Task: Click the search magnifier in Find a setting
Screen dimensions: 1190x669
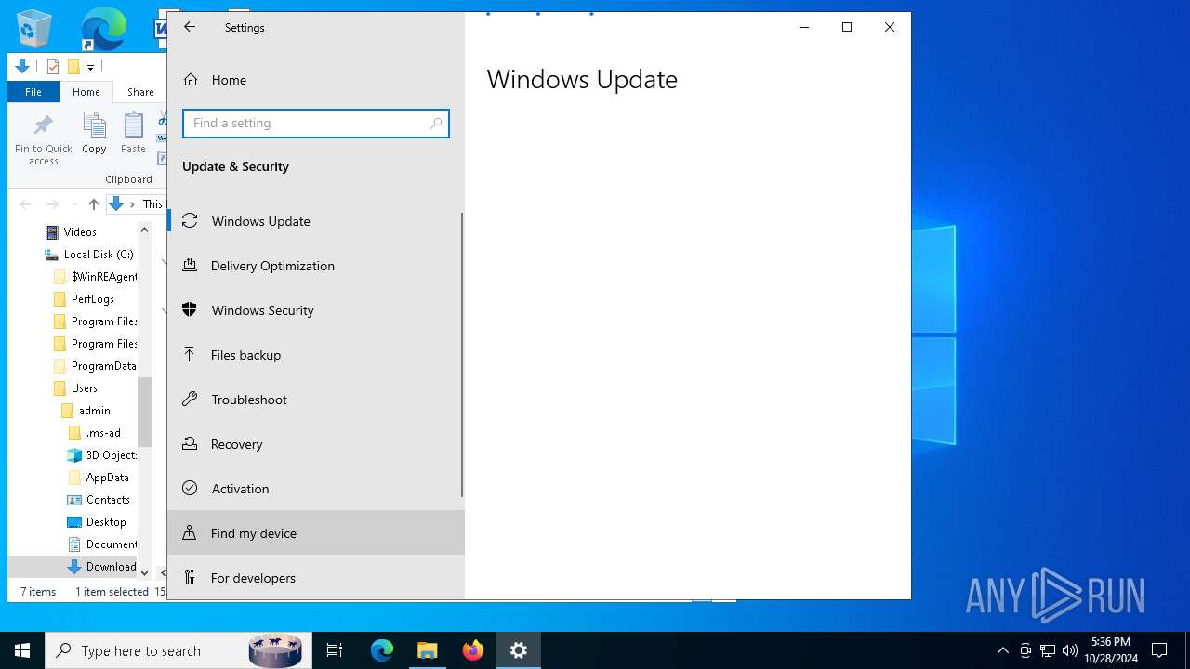Action: (x=436, y=123)
